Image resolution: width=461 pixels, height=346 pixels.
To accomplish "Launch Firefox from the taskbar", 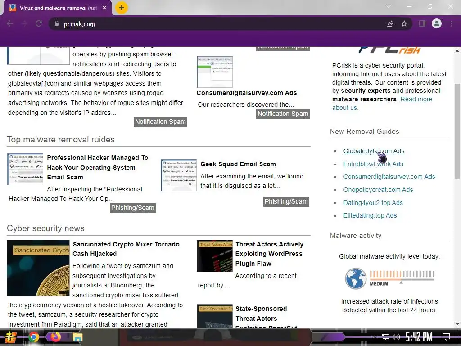I will (x=55, y=337).
